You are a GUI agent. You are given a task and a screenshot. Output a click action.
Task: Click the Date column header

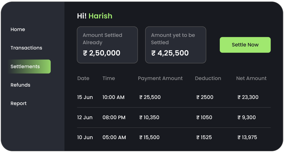pyautogui.click(x=83, y=79)
